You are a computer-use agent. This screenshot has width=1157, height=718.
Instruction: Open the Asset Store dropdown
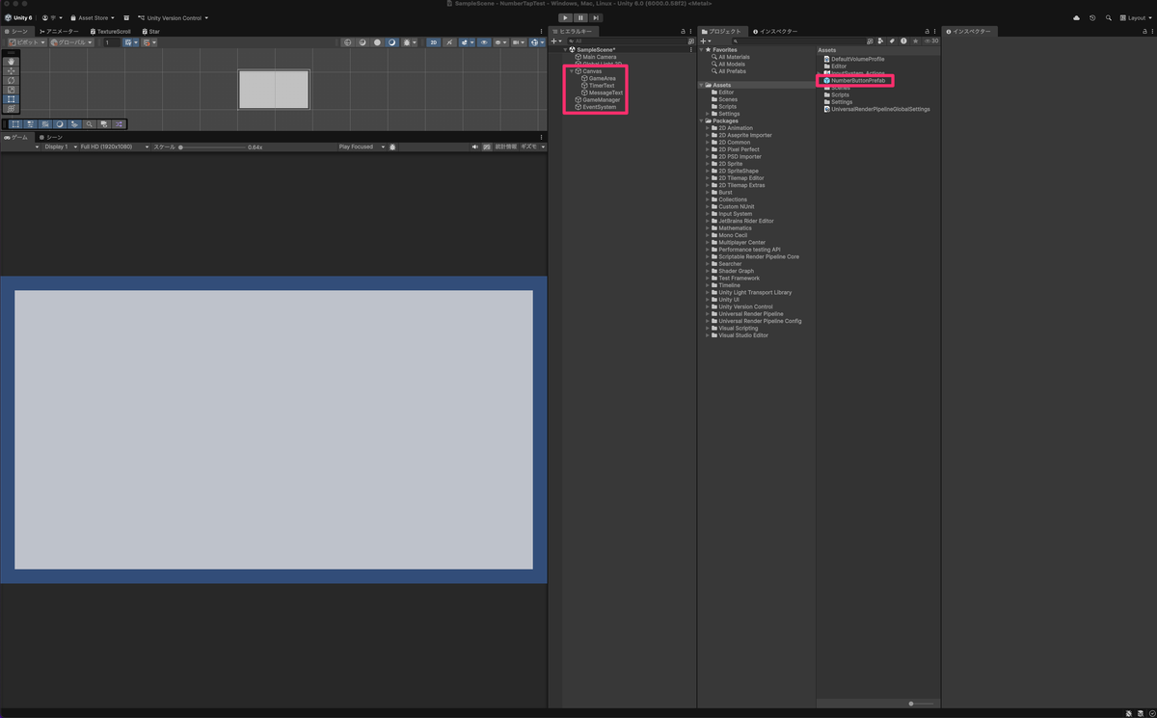[x=93, y=17]
